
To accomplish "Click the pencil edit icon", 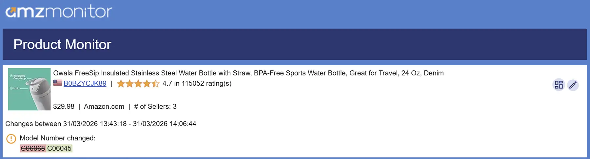I will pos(573,85).
